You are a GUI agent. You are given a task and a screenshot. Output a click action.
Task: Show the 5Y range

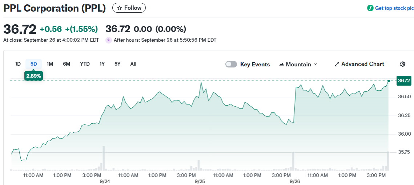117,64
